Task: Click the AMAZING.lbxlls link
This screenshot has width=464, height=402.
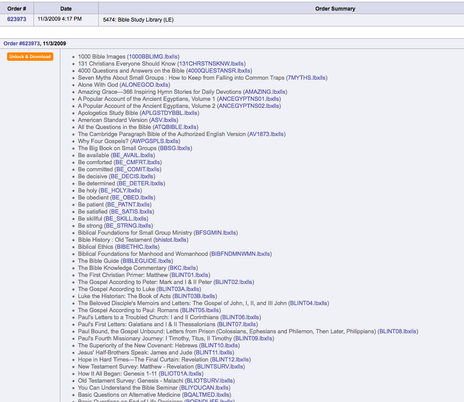Action: 265,92
